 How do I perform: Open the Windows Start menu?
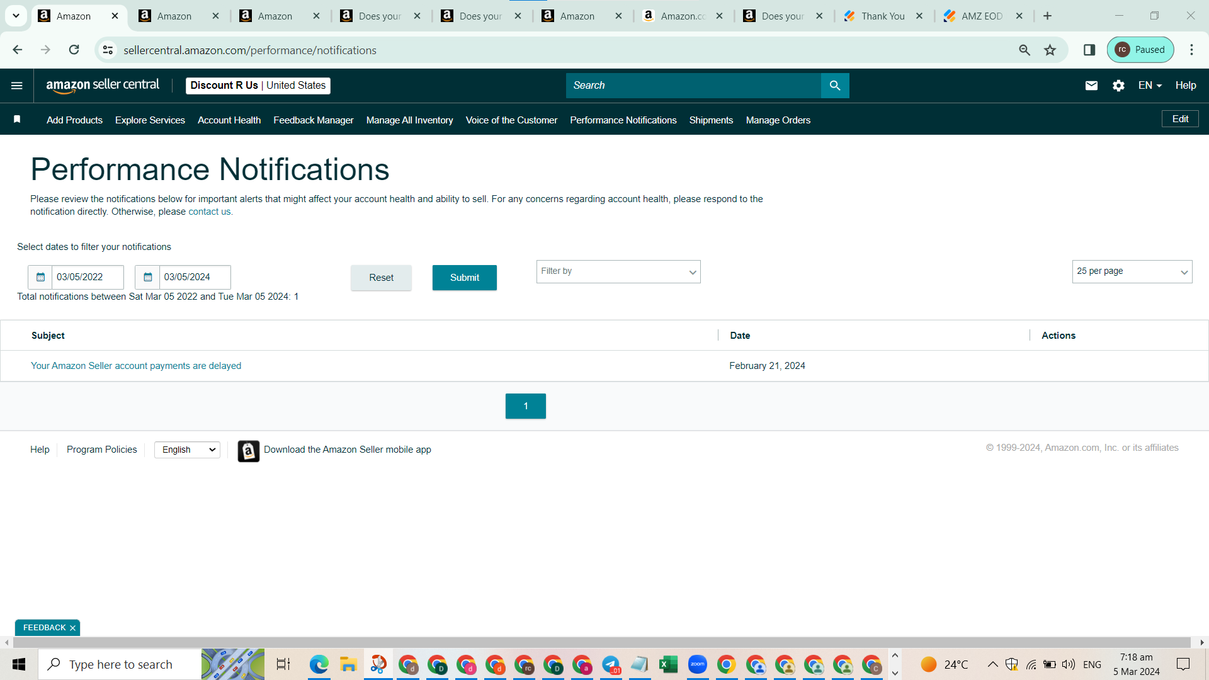(19, 664)
